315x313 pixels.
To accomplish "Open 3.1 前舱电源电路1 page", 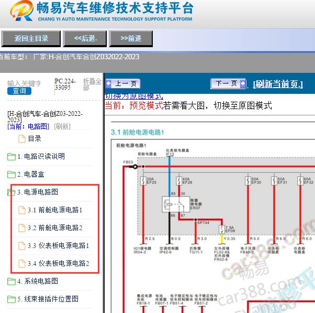I will (x=55, y=210).
